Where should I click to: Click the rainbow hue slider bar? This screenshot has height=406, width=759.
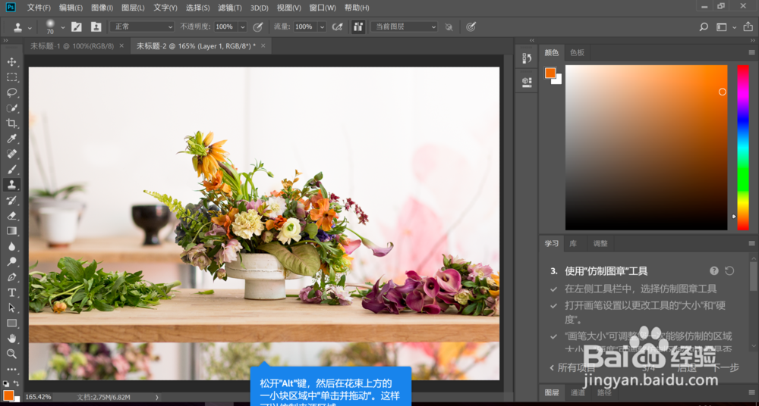click(742, 148)
